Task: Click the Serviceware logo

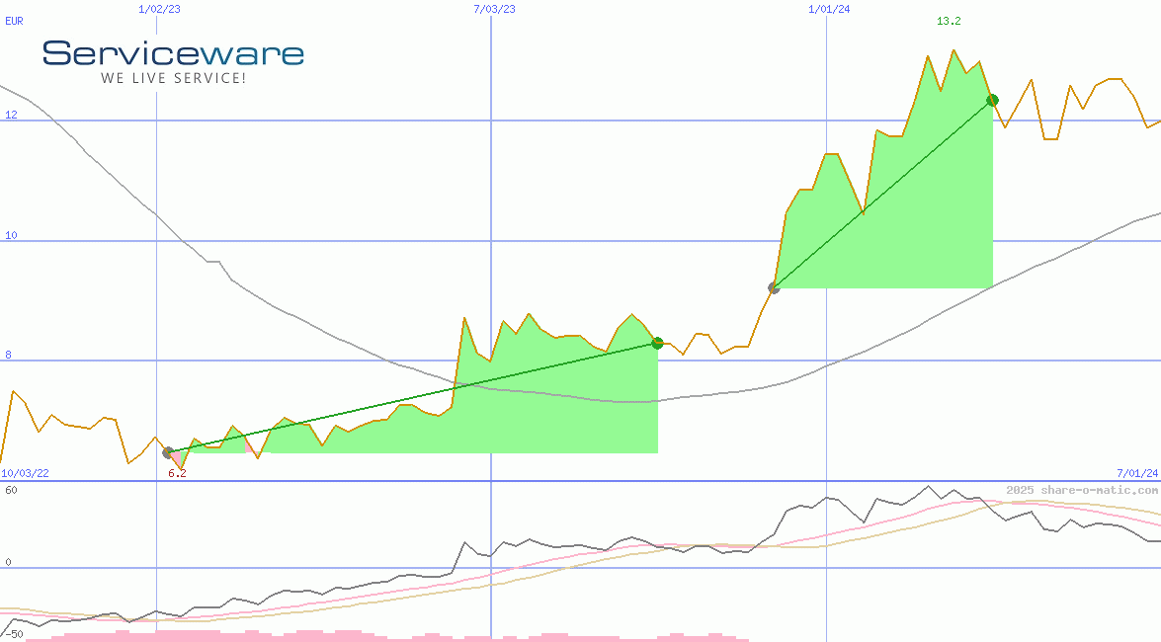Action: click(x=173, y=53)
